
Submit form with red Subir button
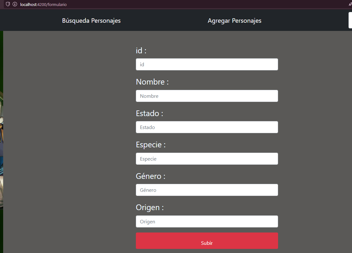[x=207, y=241]
